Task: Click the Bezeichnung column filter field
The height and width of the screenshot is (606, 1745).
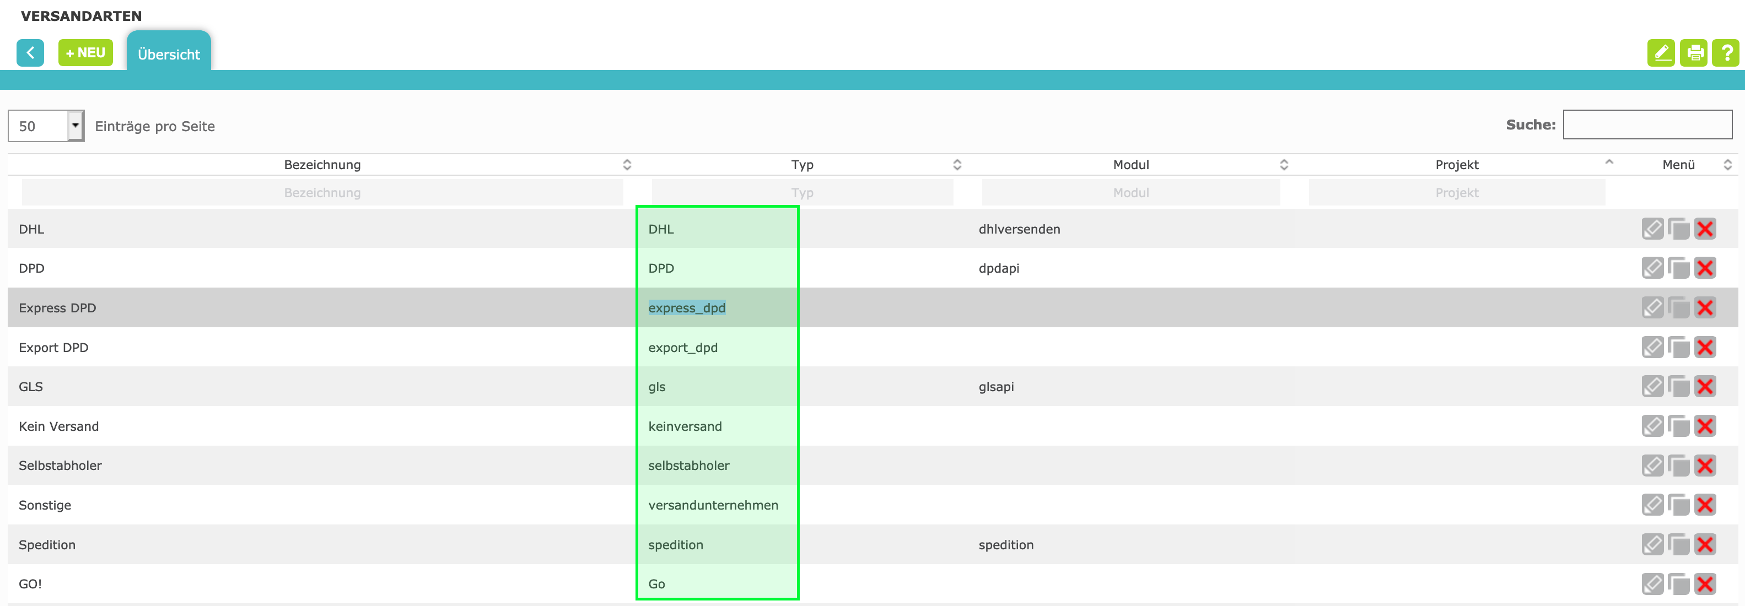Action: click(x=322, y=193)
